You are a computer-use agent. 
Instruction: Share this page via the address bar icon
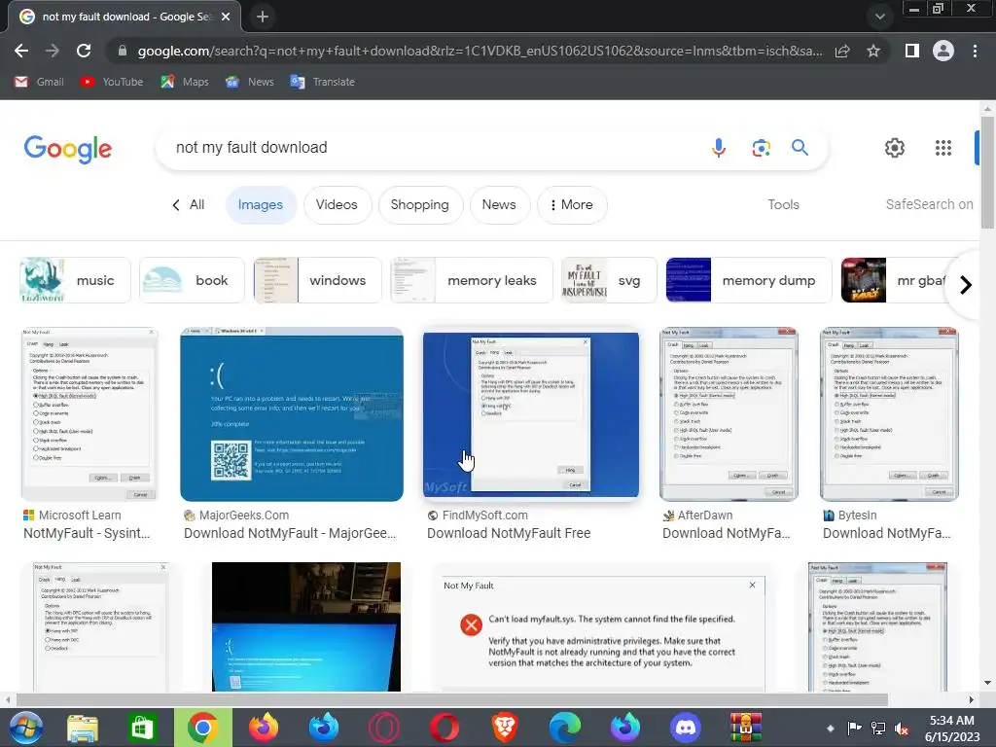[842, 51]
